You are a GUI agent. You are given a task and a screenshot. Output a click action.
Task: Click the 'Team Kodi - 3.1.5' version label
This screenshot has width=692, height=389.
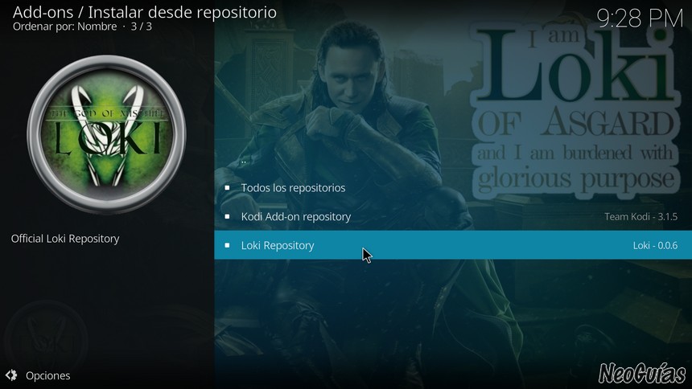click(x=641, y=216)
